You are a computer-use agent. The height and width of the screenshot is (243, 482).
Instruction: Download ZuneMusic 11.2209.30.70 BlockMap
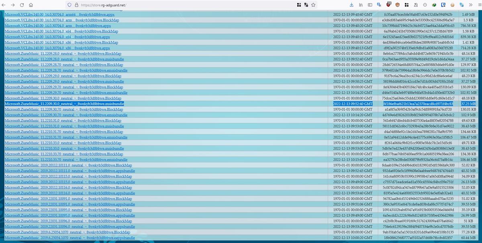click(64, 109)
